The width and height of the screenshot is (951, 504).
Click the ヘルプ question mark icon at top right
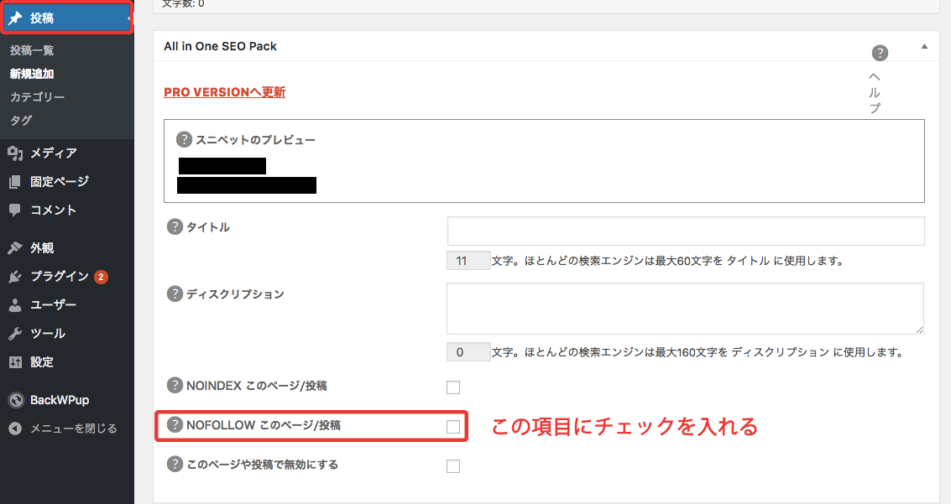pyautogui.click(x=879, y=54)
